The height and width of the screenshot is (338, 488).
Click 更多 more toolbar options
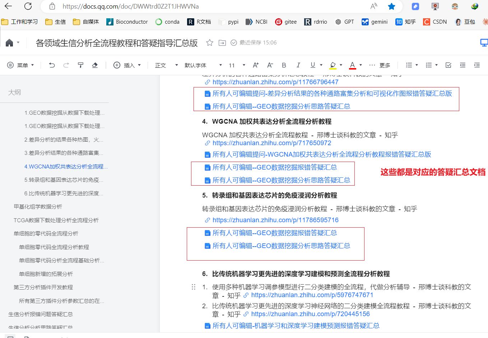(x=380, y=65)
